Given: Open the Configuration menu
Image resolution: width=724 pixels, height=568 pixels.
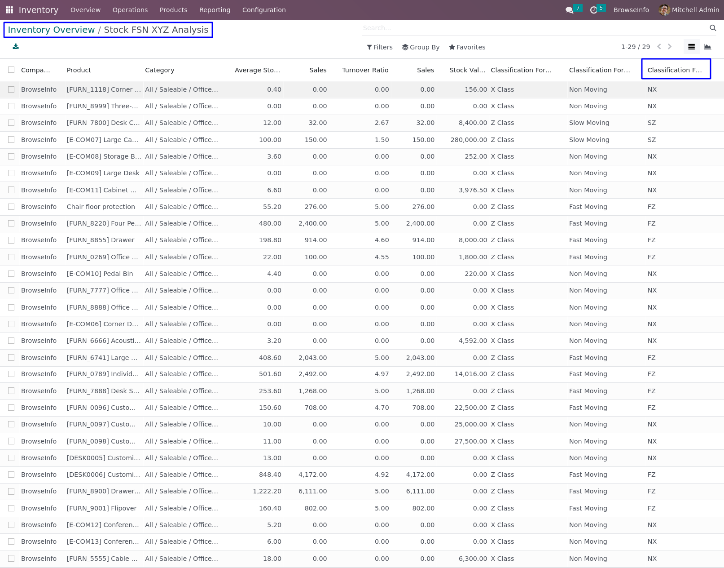Looking at the screenshot, I should pyautogui.click(x=264, y=10).
